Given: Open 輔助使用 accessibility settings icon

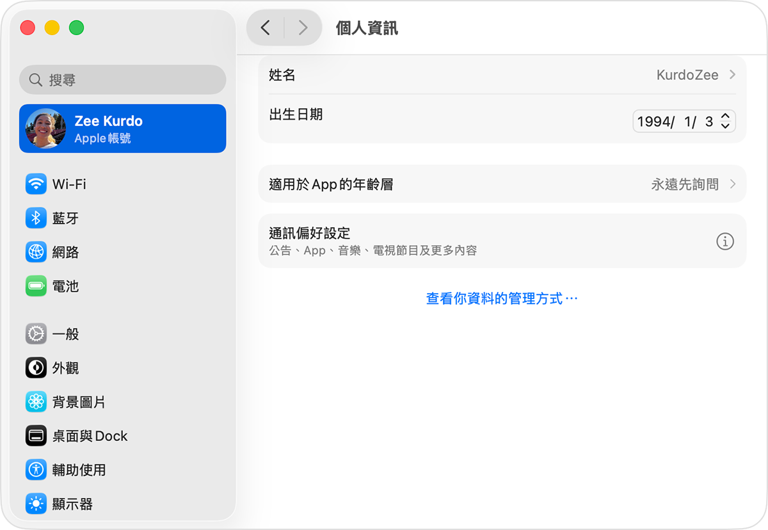Looking at the screenshot, I should click(36, 469).
